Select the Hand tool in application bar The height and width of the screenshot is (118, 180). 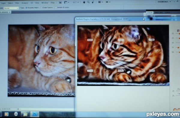84,2
